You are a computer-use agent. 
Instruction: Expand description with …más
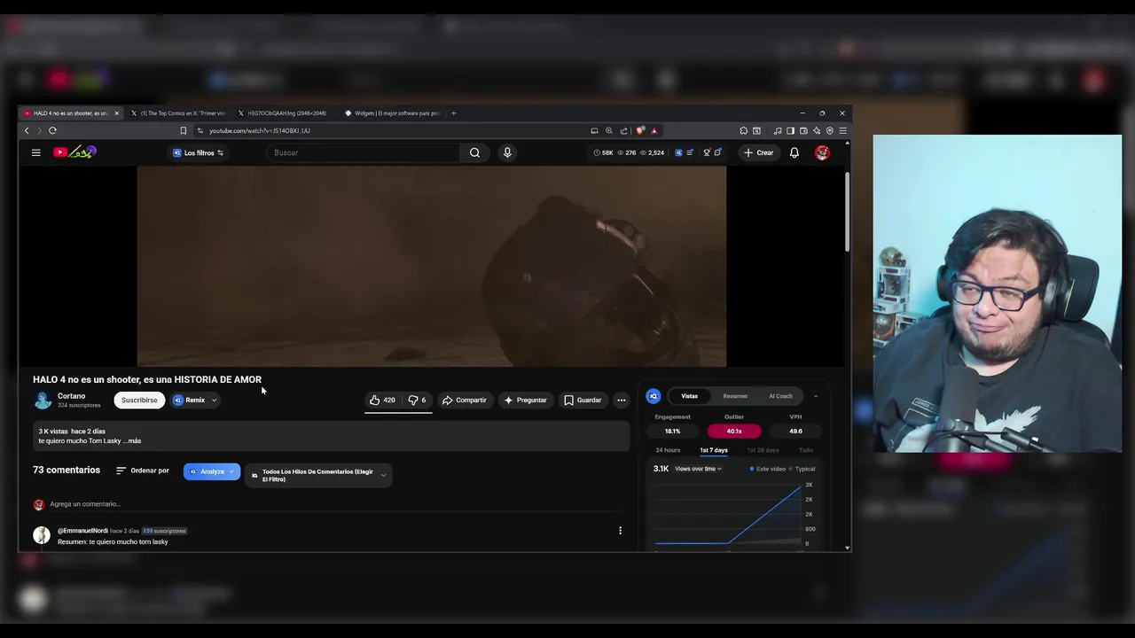coord(131,440)
